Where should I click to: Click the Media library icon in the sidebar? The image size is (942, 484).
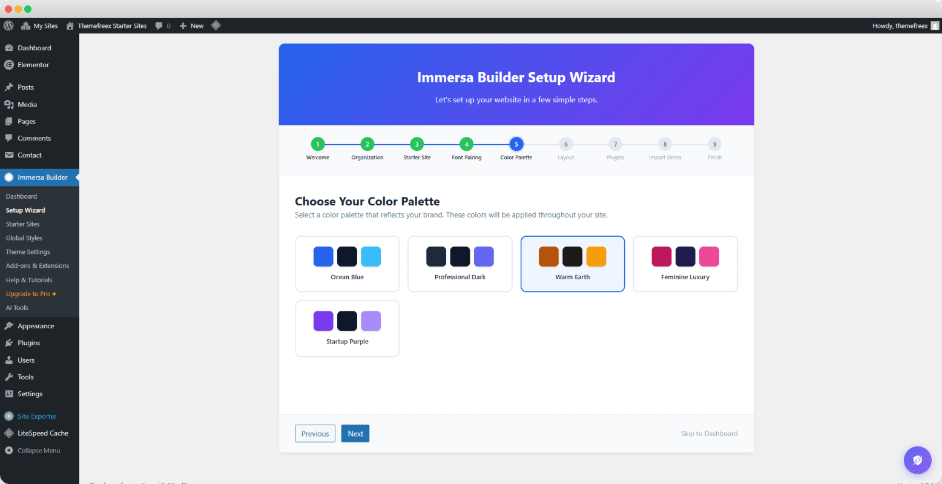[10, 104]
